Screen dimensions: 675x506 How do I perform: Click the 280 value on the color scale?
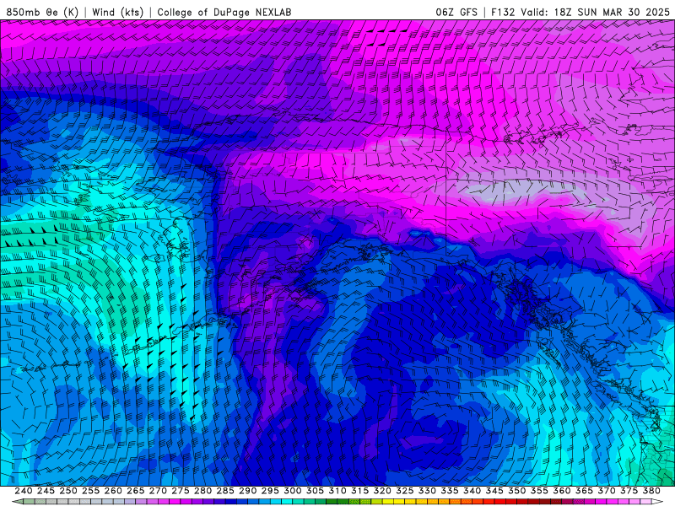pyautogui.click(x=202, y=491)
